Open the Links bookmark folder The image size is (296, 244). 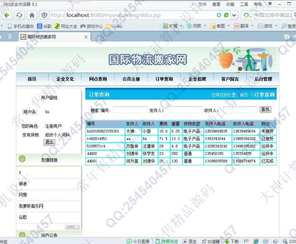coord(114,26)
